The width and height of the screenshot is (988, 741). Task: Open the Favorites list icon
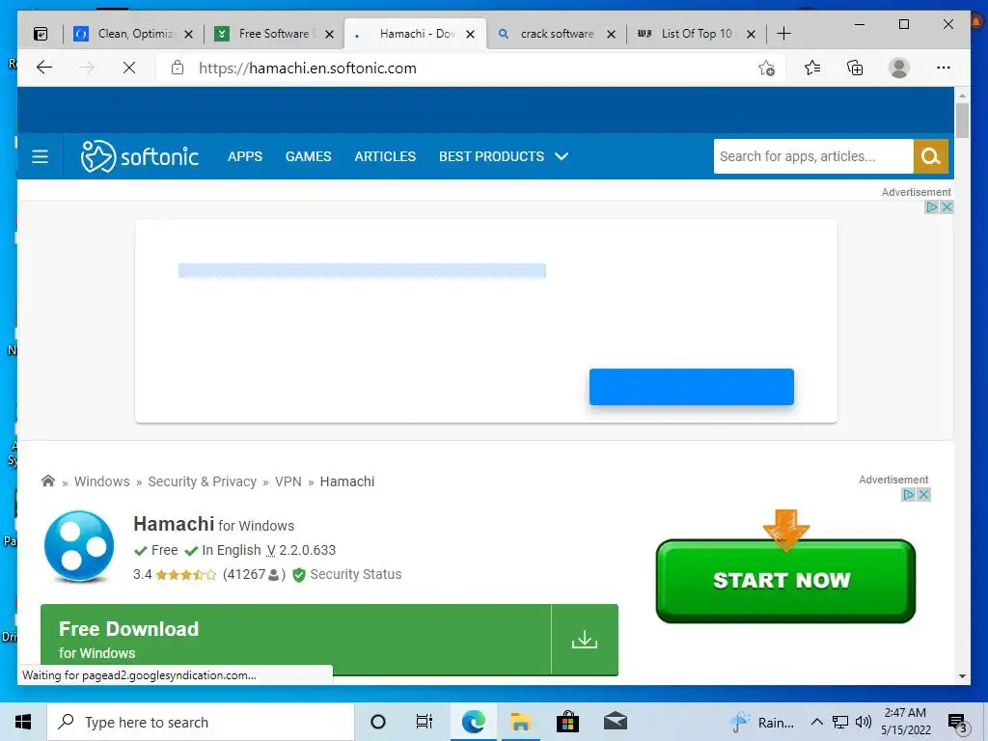coord(812,69)
